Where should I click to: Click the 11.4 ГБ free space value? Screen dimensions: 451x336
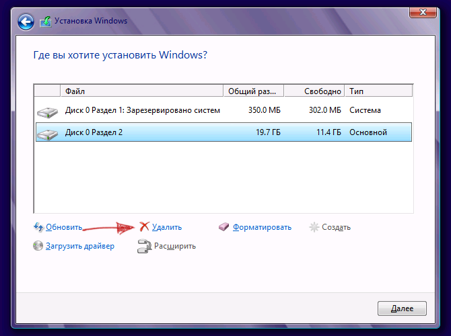point(328,132)
